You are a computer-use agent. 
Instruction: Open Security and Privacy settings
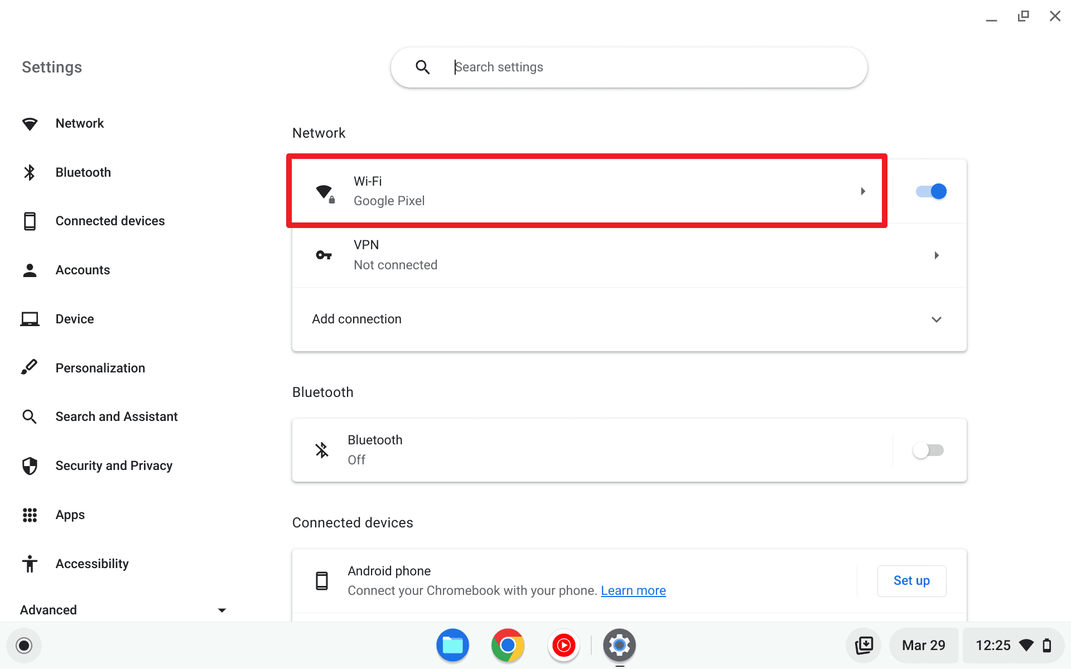(x=114, y=466)
